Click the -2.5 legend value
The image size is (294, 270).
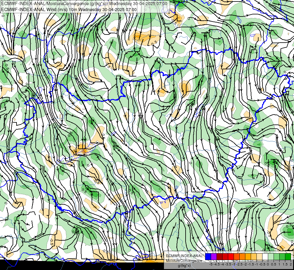coord(240,264)
